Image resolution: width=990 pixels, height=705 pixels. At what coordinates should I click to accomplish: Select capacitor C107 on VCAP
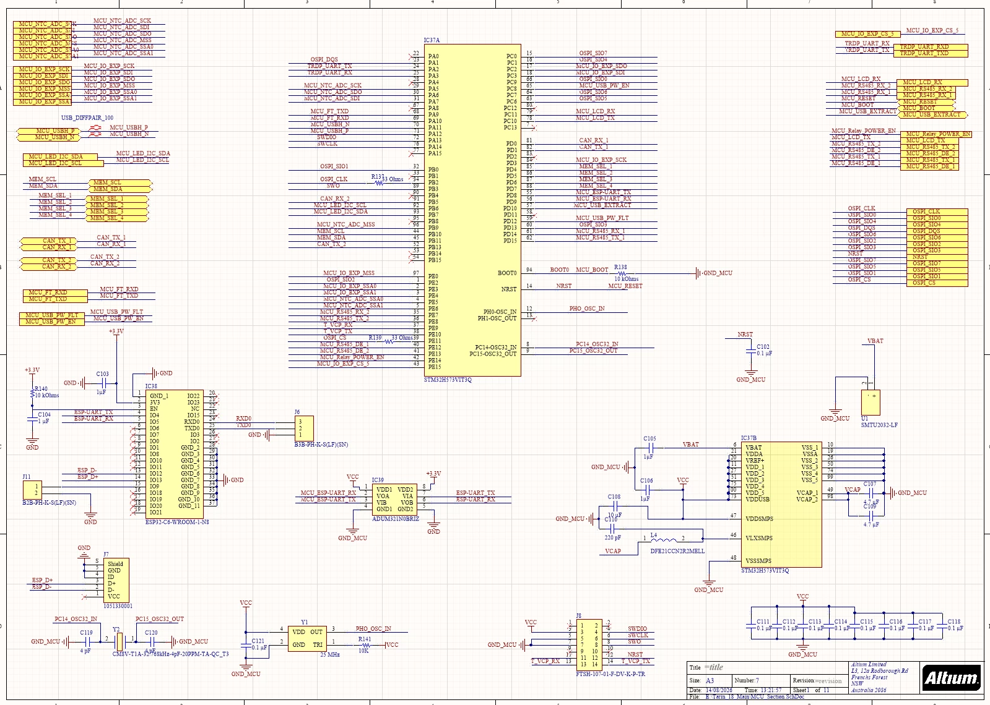(871, 493)
